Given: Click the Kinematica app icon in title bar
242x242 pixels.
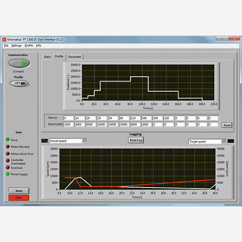Looking at the screenshot, I should coord(5,39).
